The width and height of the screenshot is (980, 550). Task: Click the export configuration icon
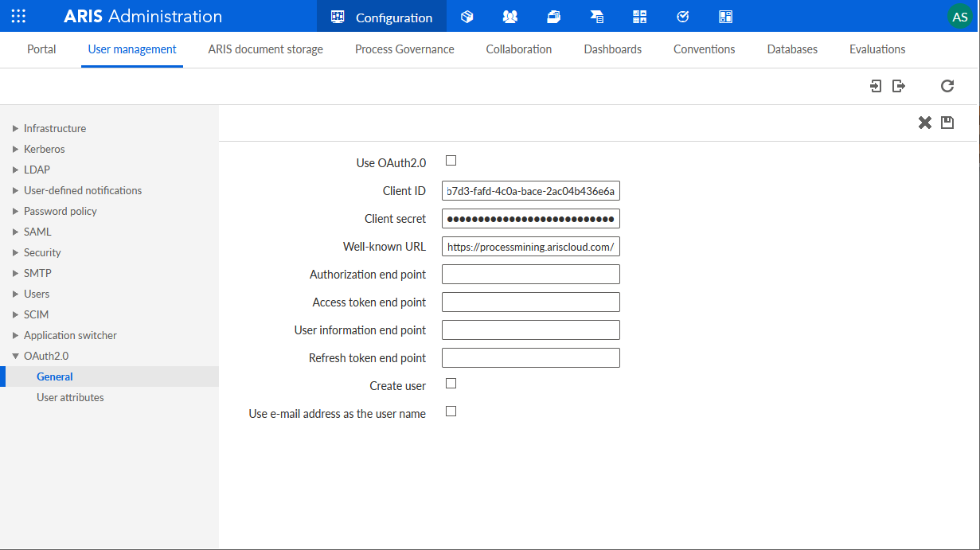pyautogui.click(x=899, y=86)
